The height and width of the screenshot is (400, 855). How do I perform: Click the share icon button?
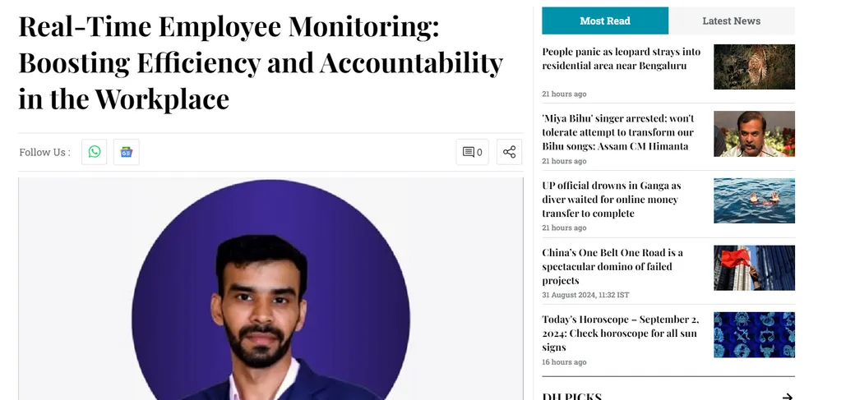coord(509,152)
